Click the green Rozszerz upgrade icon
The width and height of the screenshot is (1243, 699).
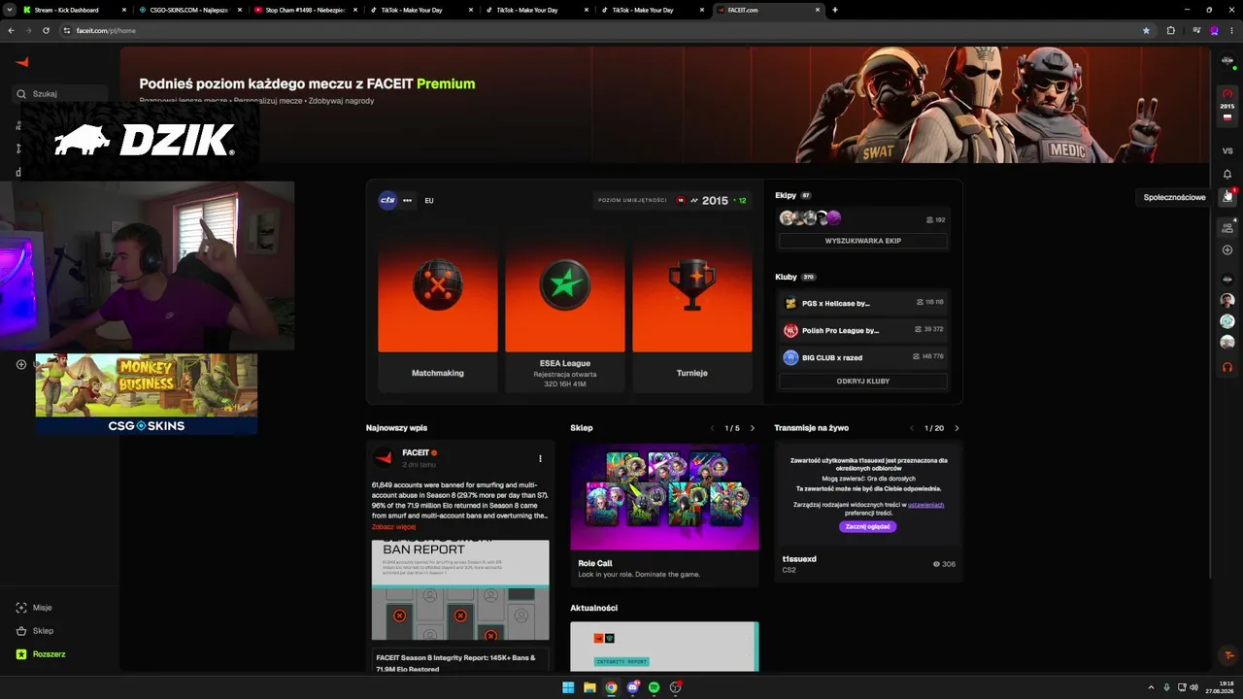[x=21, y=654]
